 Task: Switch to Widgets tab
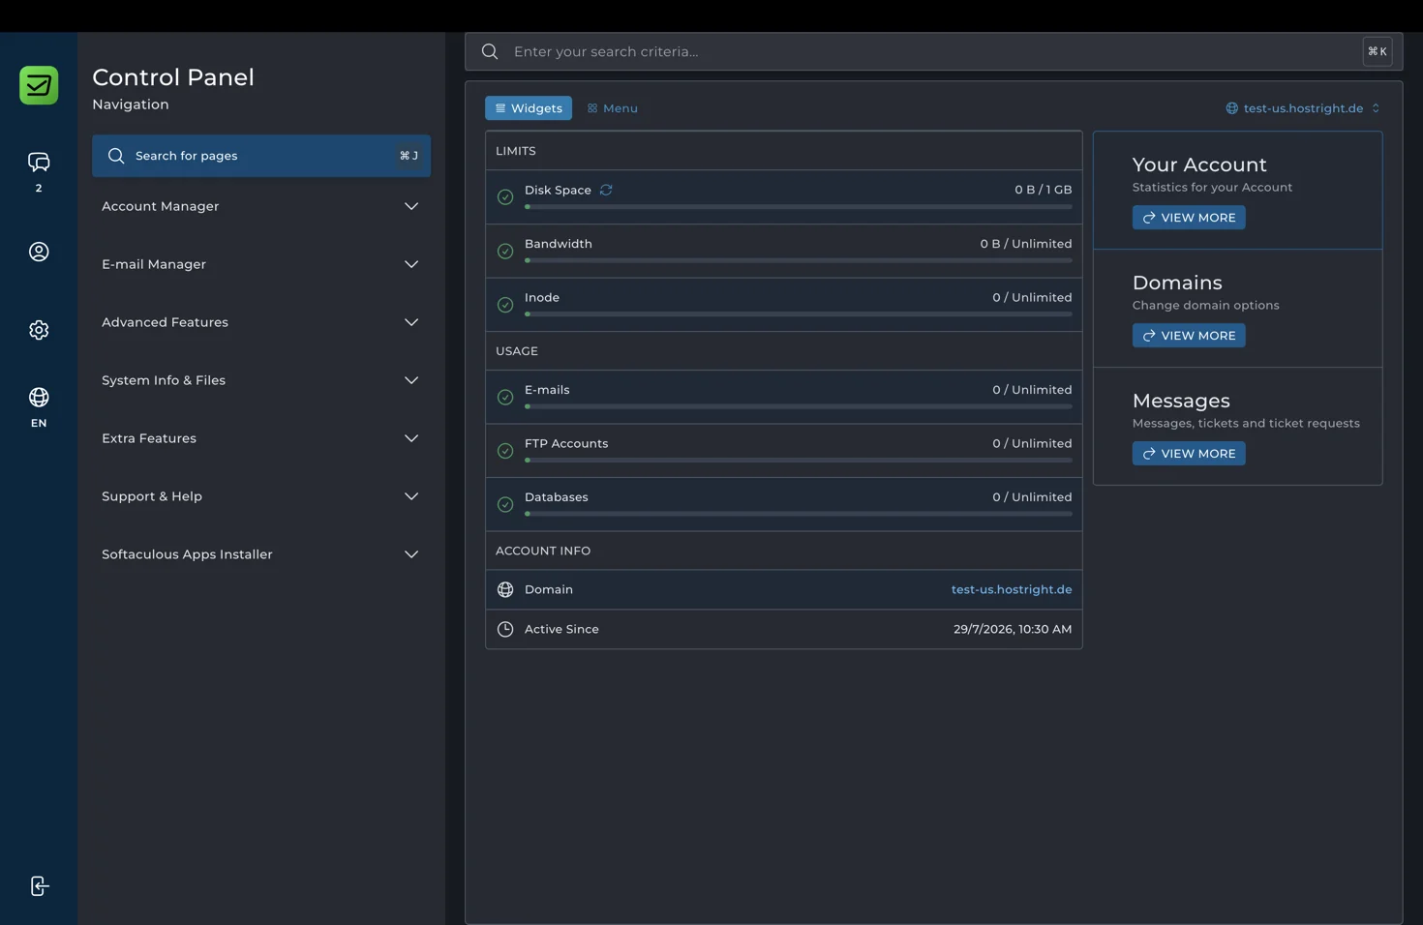click(x=529, y=108)
